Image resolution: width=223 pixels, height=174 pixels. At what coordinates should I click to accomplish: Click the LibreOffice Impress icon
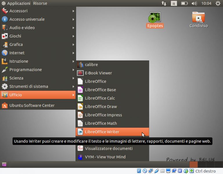[80, 115]
